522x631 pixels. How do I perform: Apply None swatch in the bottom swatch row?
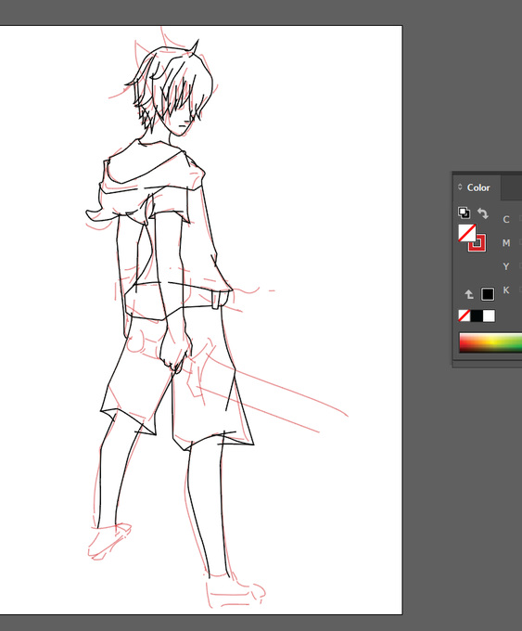pyautogui.click(x=465, y=315)
